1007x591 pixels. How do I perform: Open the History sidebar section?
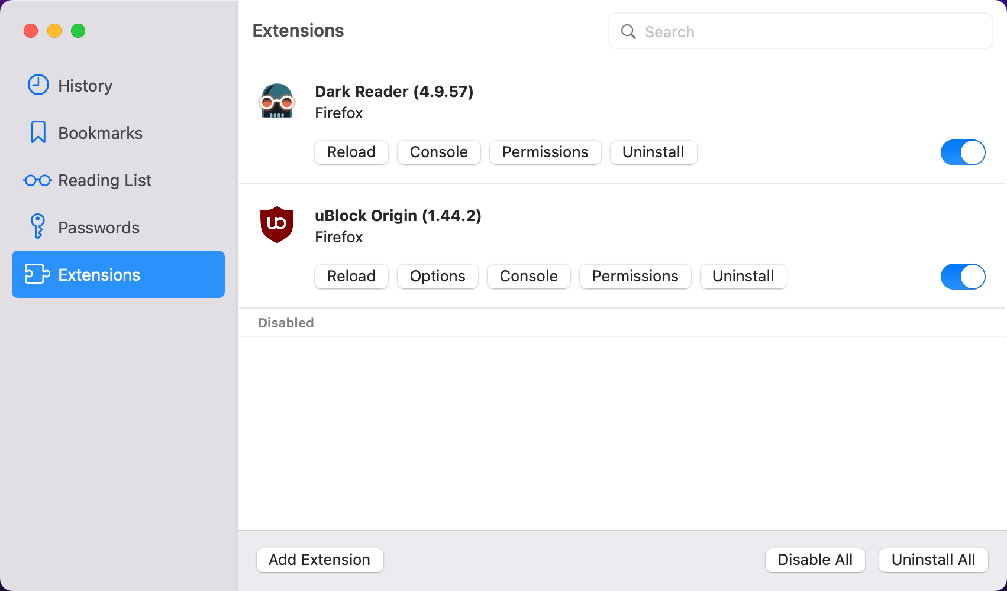click(x=85, y=85)
